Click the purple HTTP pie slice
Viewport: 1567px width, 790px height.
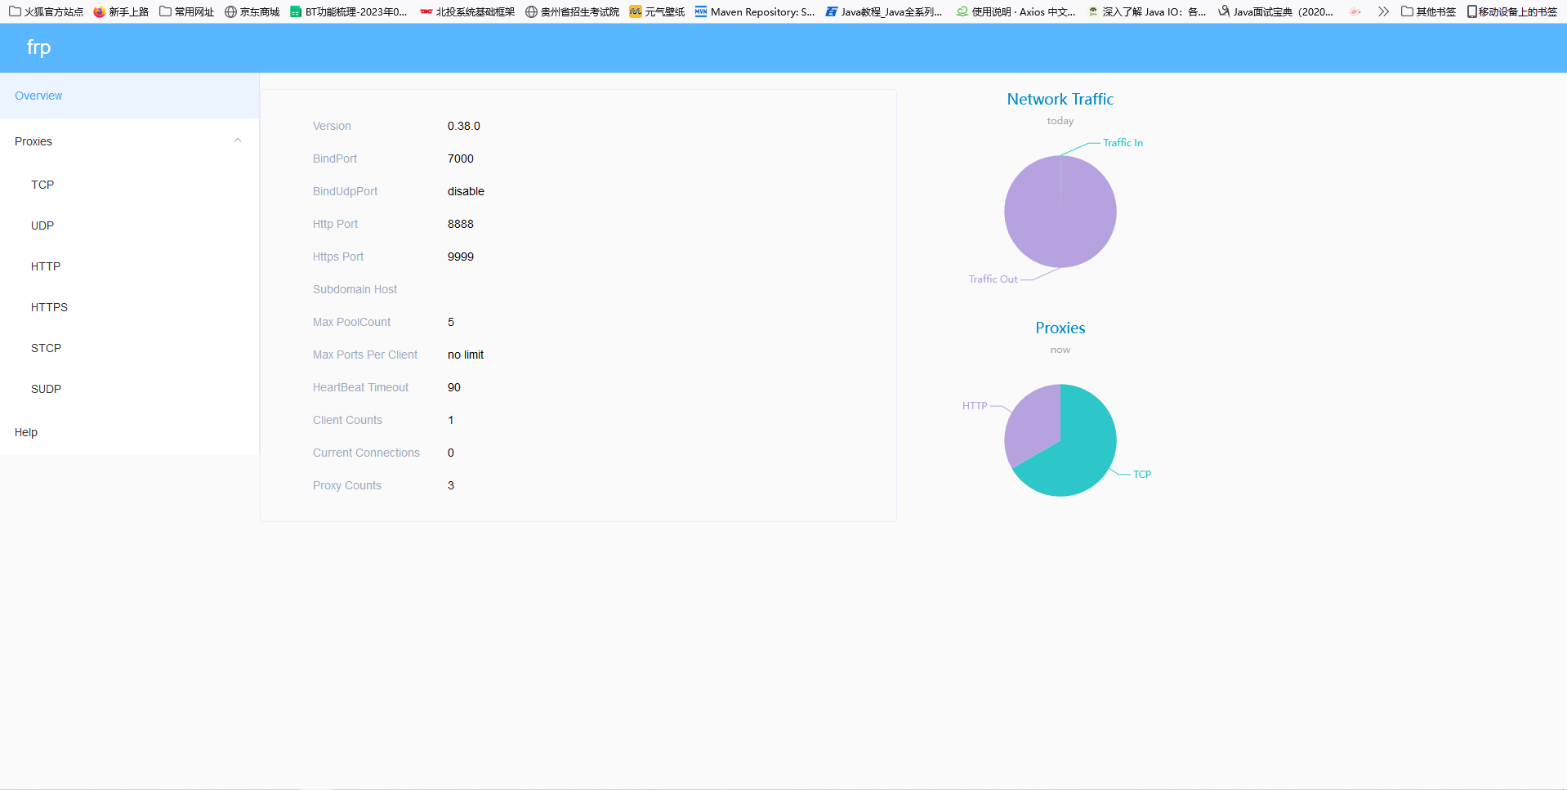pos(1034,425)
